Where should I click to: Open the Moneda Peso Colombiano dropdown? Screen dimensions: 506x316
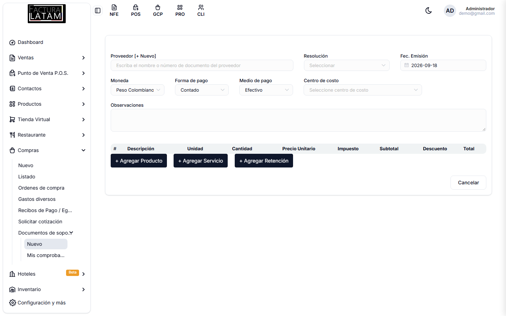click(x=137, y=90)
